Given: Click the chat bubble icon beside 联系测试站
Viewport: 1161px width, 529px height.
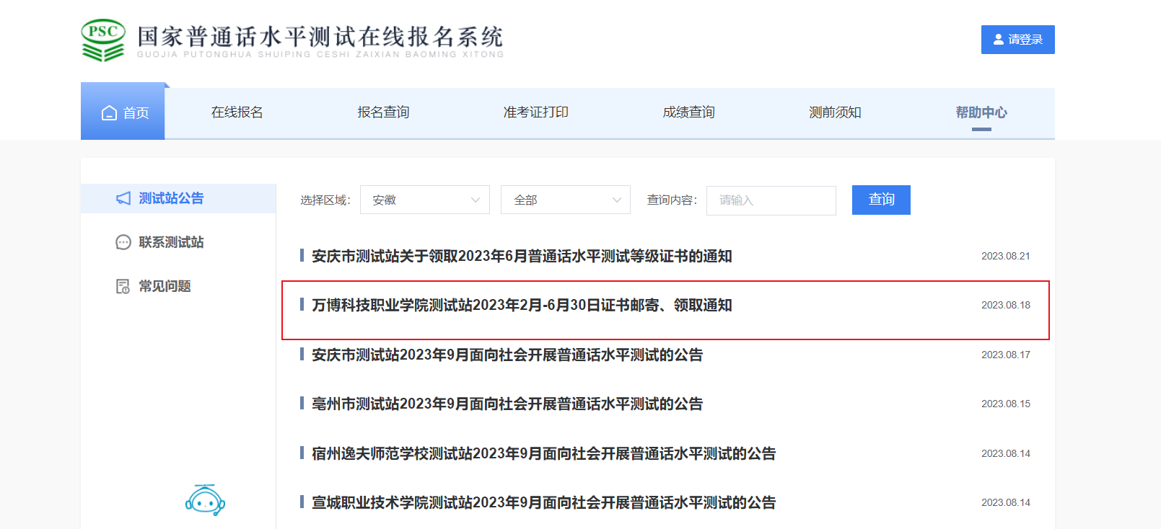Looking at the screenshot, I should pyautogui.click(x=123, y=242).
